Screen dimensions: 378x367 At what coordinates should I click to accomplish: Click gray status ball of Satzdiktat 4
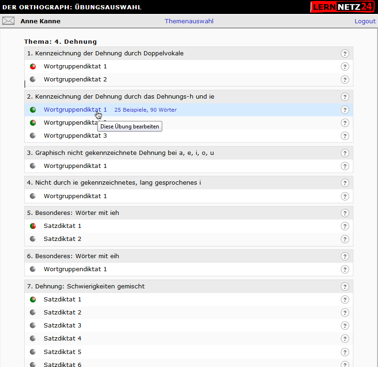[x=33, y=338]
